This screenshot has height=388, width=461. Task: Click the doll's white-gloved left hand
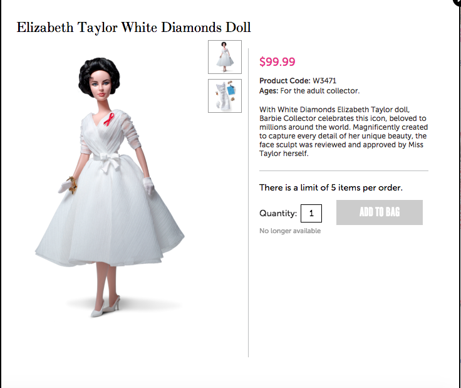coord(149,186)
